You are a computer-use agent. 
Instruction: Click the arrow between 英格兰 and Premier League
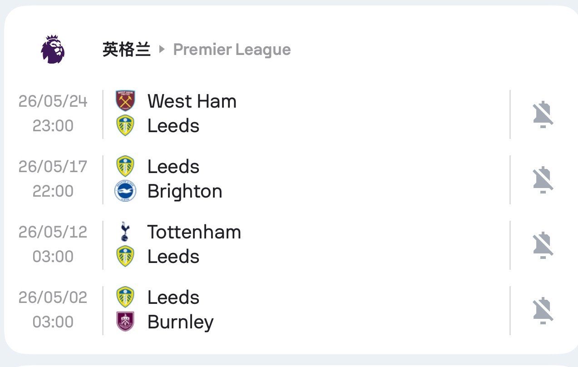click(162, 50)
